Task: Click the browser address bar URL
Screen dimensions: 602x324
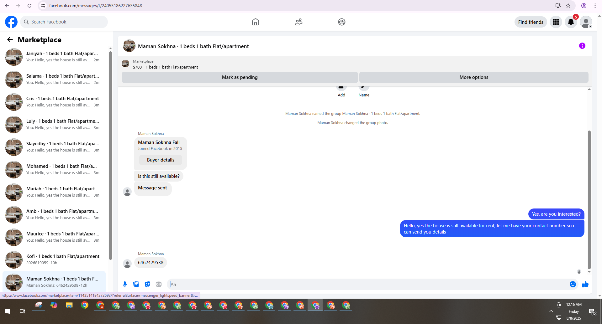Action: point(96,6)
